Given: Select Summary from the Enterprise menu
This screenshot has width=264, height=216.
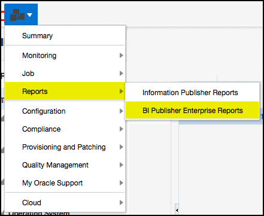Looking at the screenshot, I should point(65,36).
